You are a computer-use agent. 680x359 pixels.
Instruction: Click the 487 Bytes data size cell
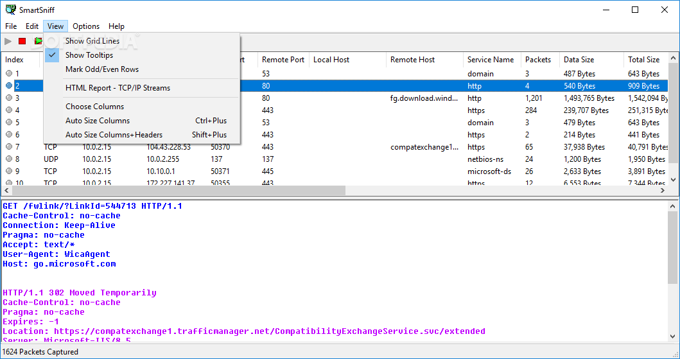coord(579,74)
